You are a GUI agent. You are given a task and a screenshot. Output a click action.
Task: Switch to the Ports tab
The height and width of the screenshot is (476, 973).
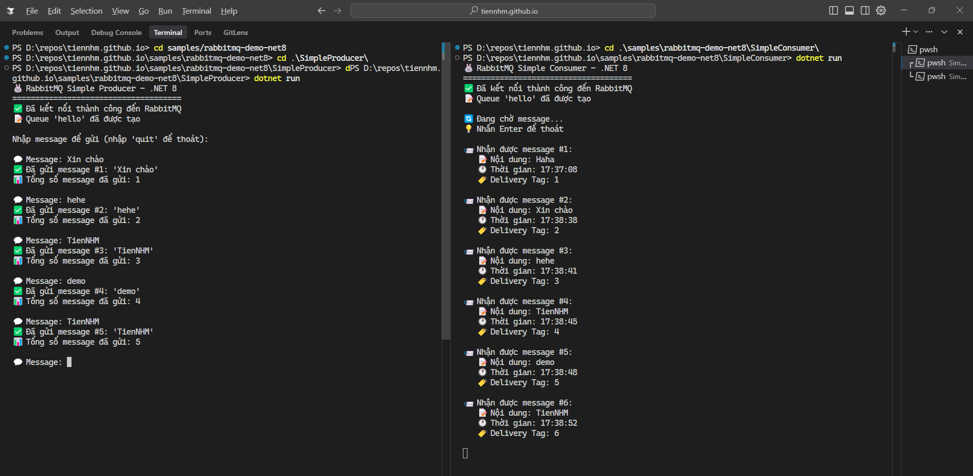click(203, 32)
